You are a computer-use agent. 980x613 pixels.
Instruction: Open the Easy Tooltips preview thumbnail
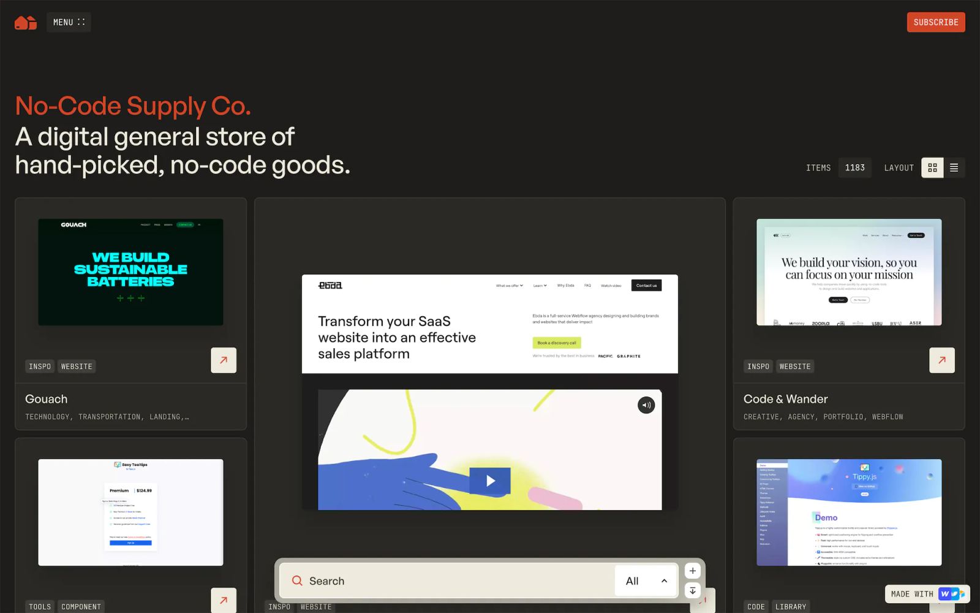(x=130, y=512)
